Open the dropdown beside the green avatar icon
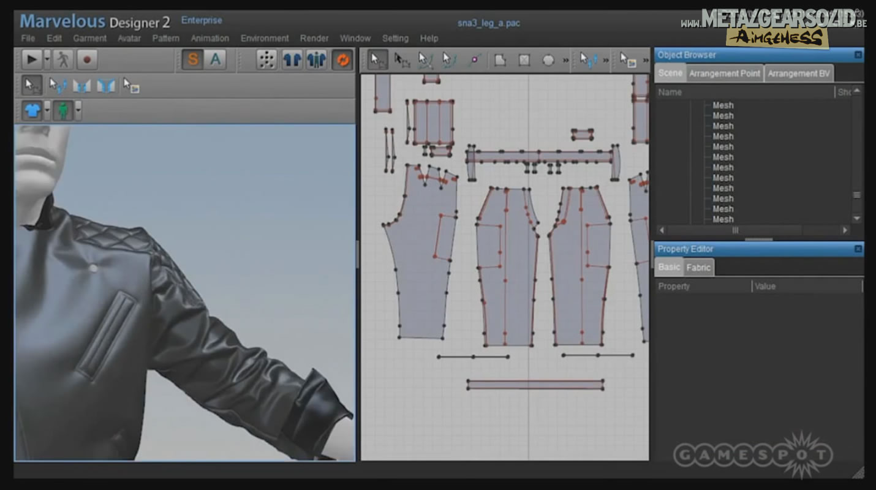Viewport: 876px width, 490px height. (78, 111)
